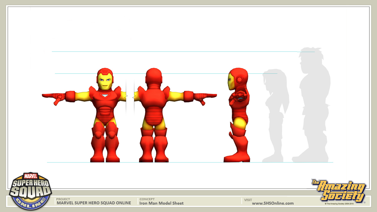Select the side view Iron Man model
377x212 pixels.
point(237,115)
